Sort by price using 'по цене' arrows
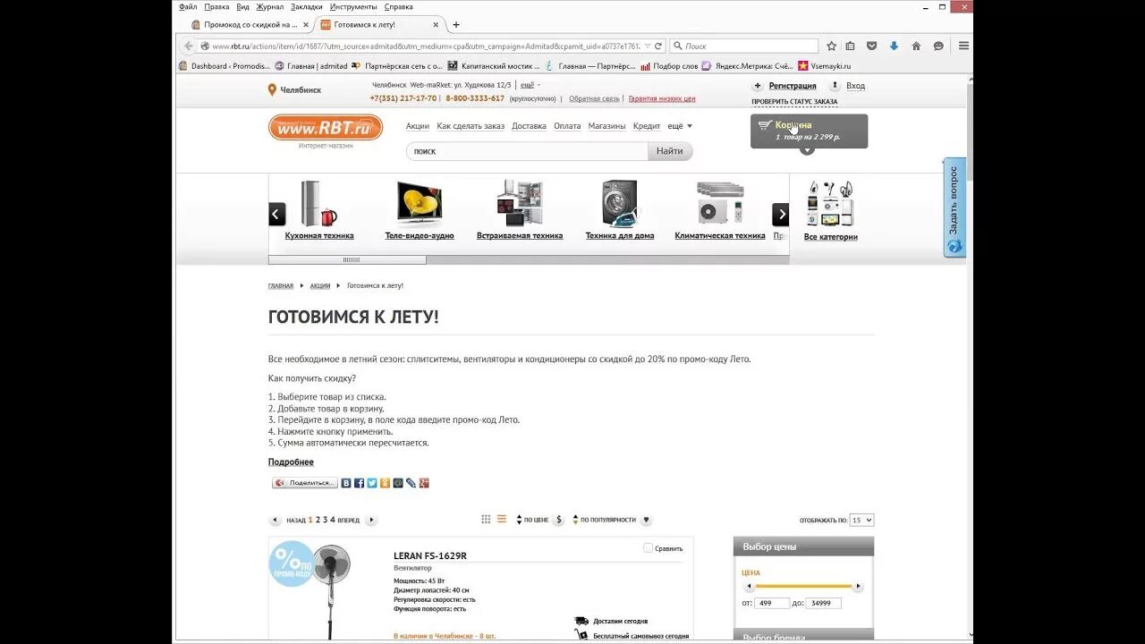Viewport: 1145px width, 644px height. tap(519, 520)
